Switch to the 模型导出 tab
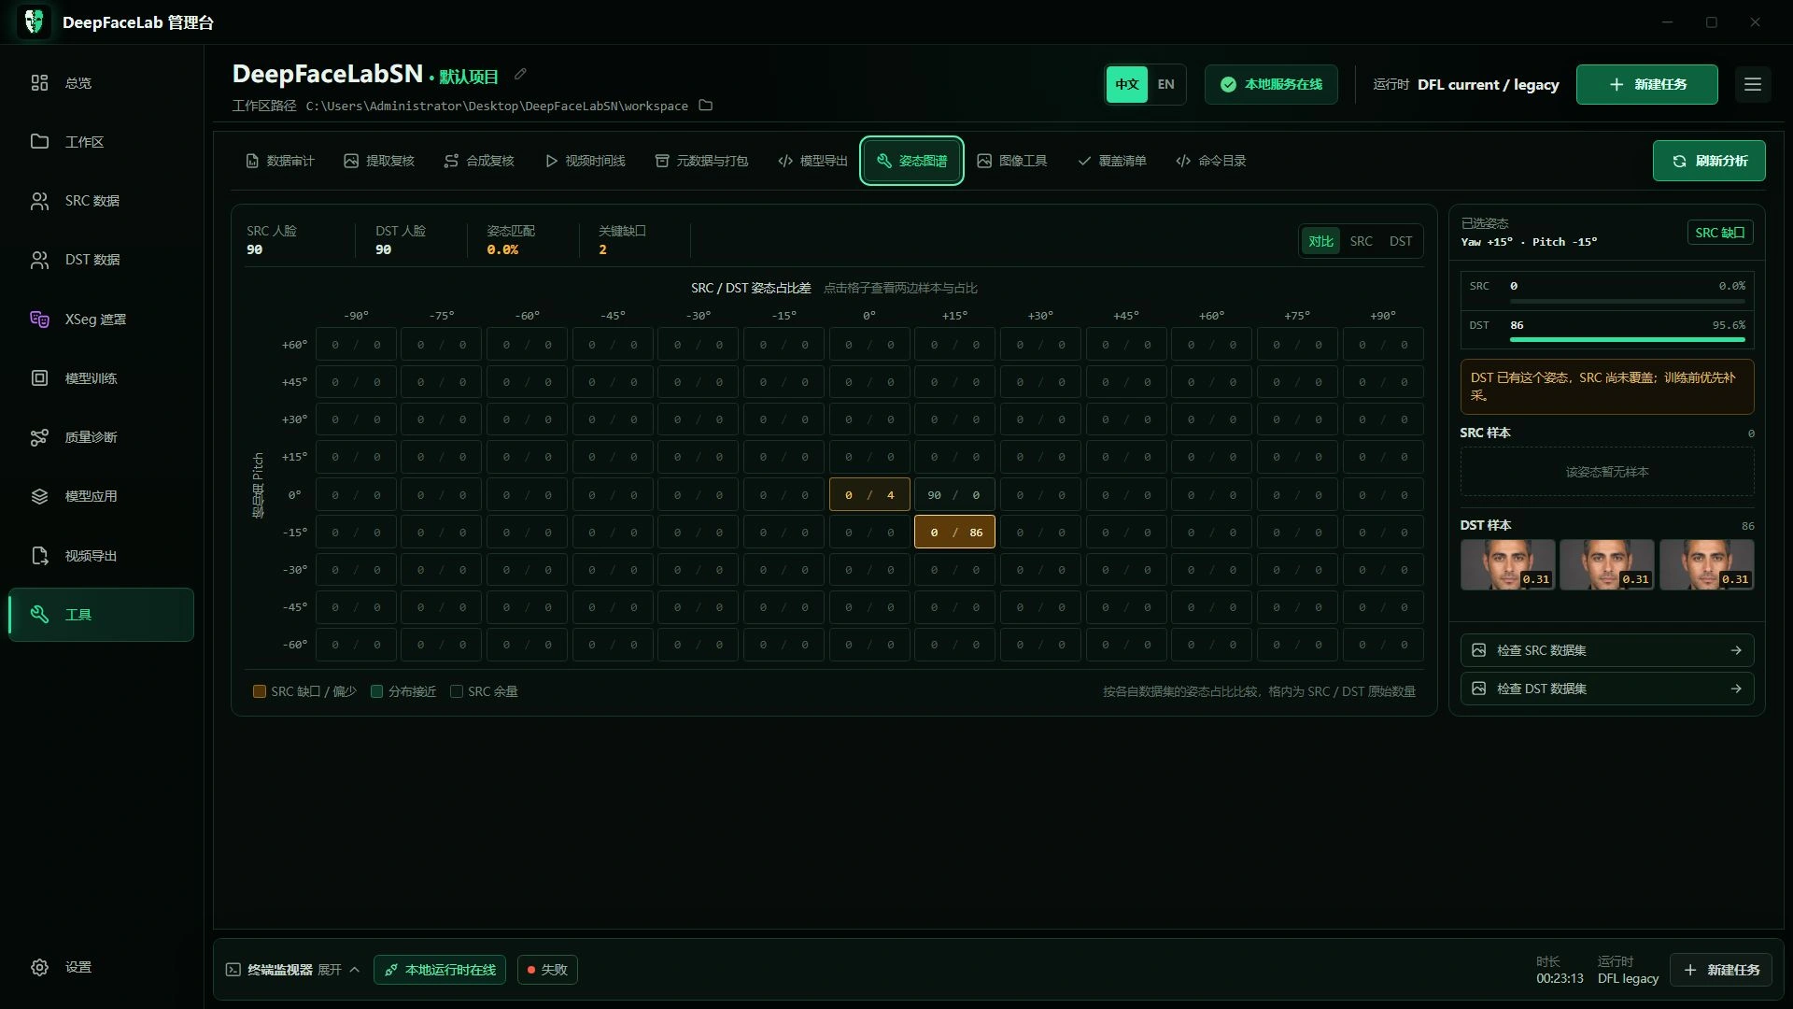The image size is (1793, 1009). (812, 161)
